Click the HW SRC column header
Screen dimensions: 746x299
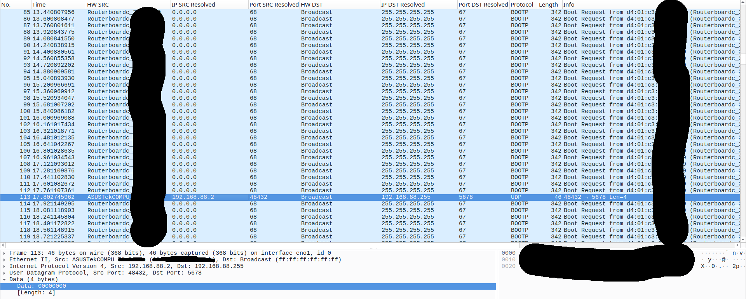tap(128, 5)
